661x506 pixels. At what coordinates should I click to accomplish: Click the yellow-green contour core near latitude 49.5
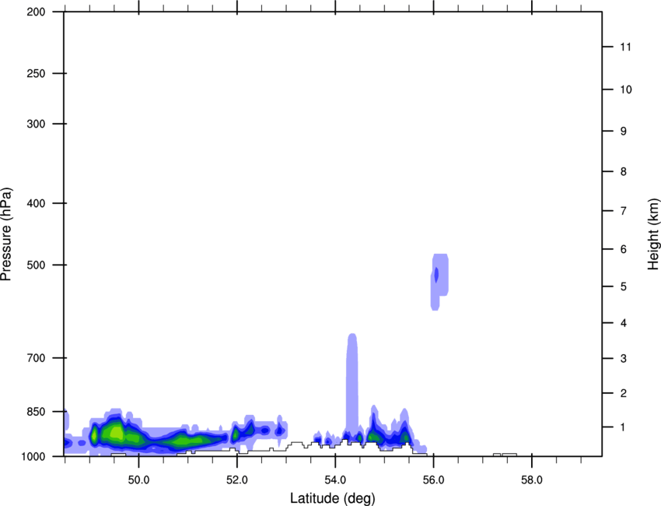pos(114,433)
